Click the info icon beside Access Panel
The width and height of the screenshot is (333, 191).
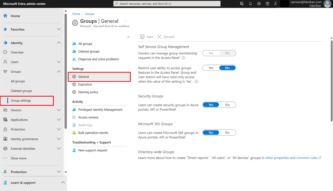click(x=183, y=58)
